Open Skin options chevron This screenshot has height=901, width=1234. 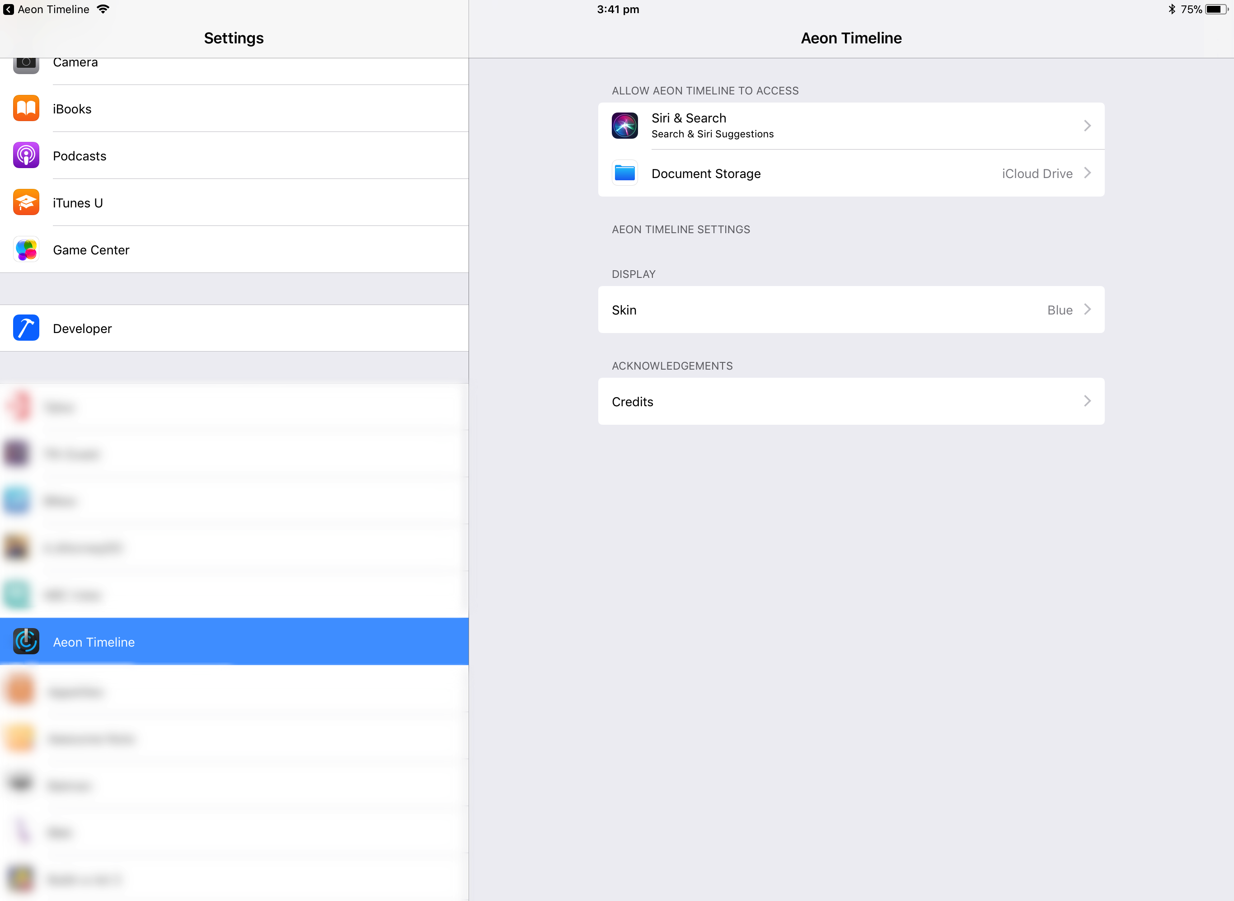[x=1087, y=309]
